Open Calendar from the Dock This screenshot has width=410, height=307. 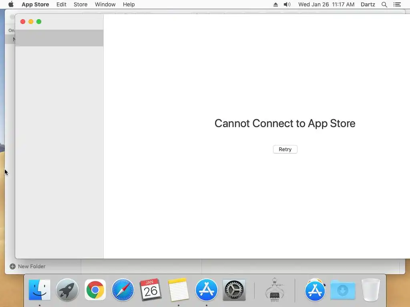[151, 290]
